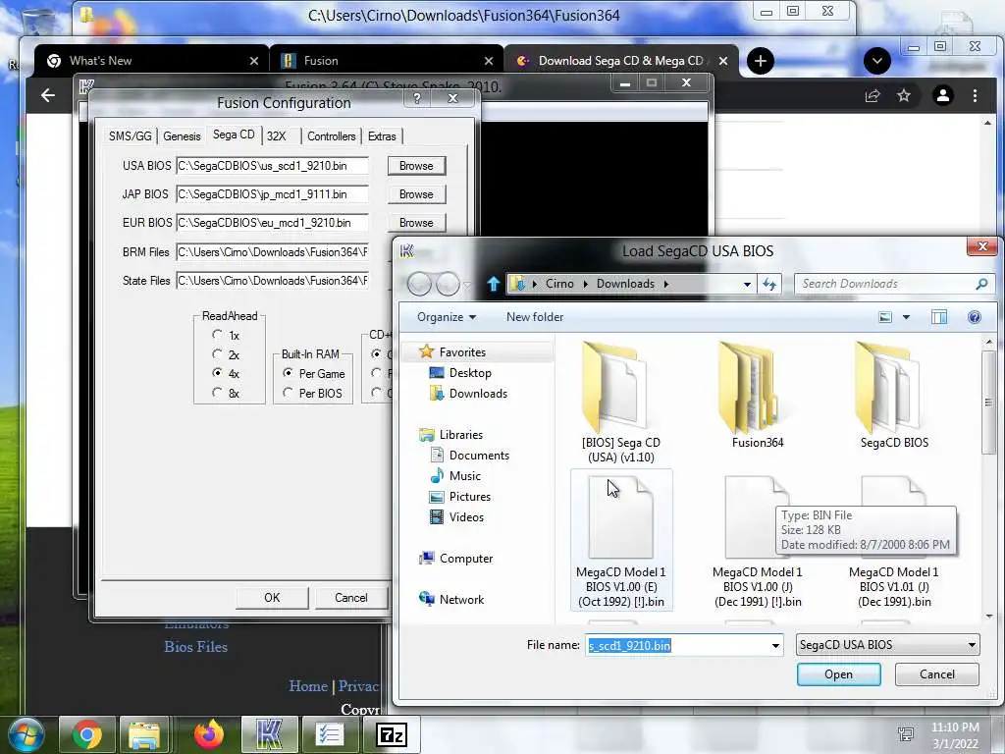The height and width of the screenshot is (754, 1005).
Task: Click the file dialog back arrow button
Action: [x=419, y=284]
